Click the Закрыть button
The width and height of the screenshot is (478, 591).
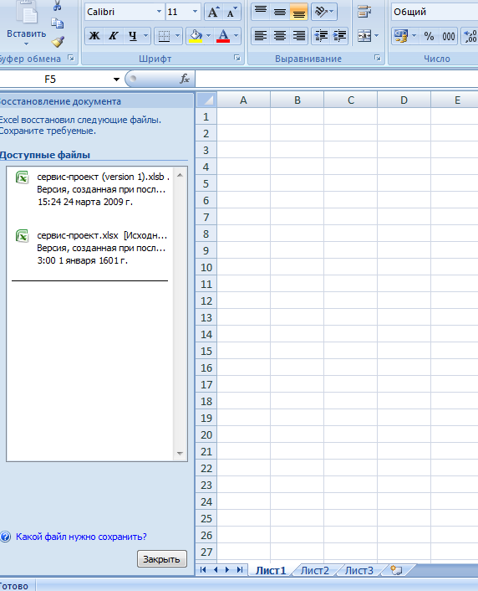pos(162,559)
